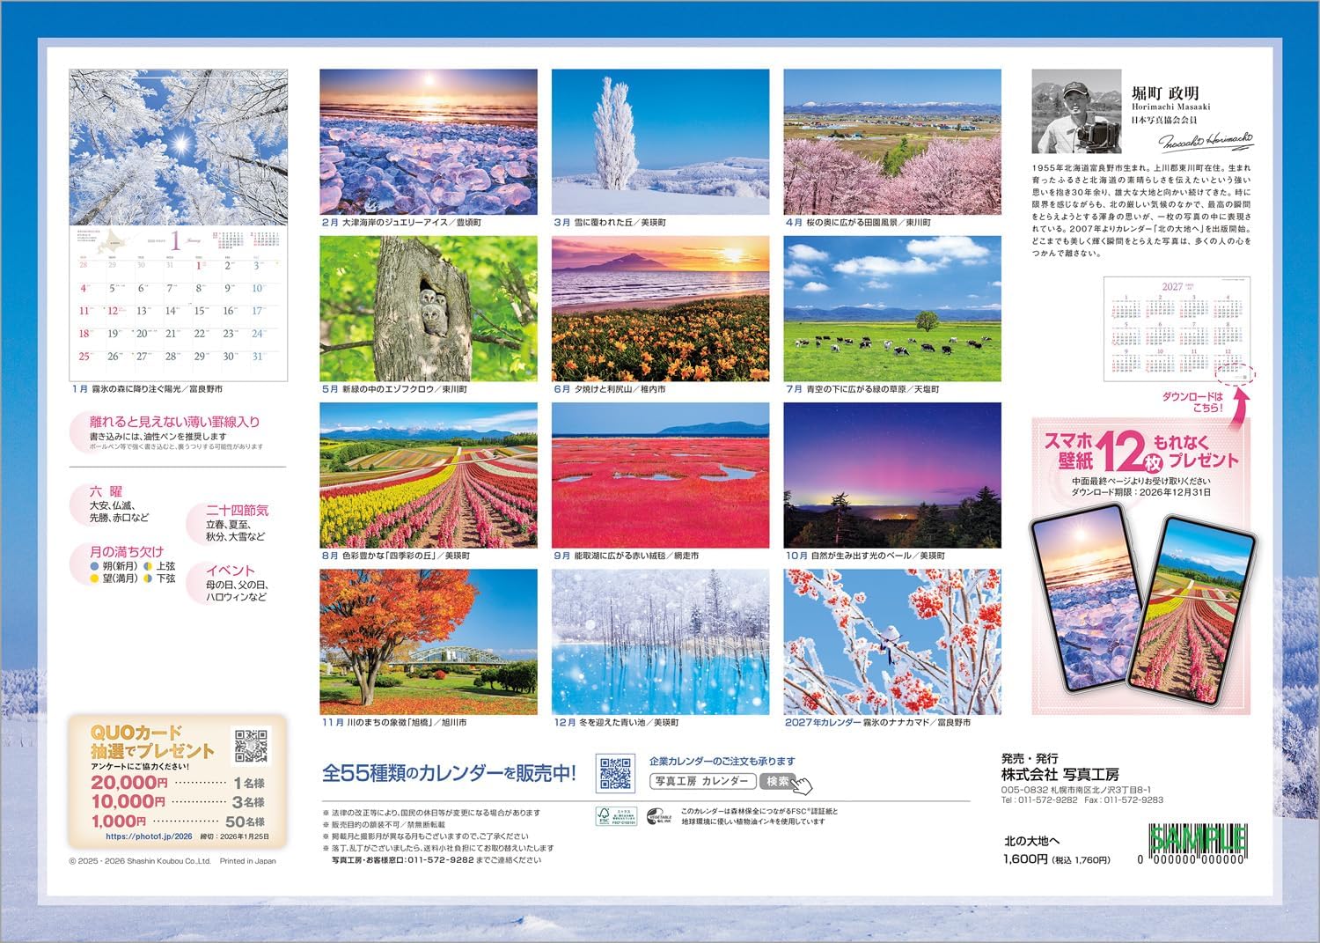
Task: Click the name 堀町 政明
Action: 1165,92
